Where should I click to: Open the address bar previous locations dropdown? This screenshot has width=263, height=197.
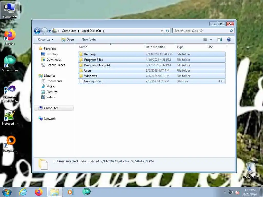[x=162, y=31]
